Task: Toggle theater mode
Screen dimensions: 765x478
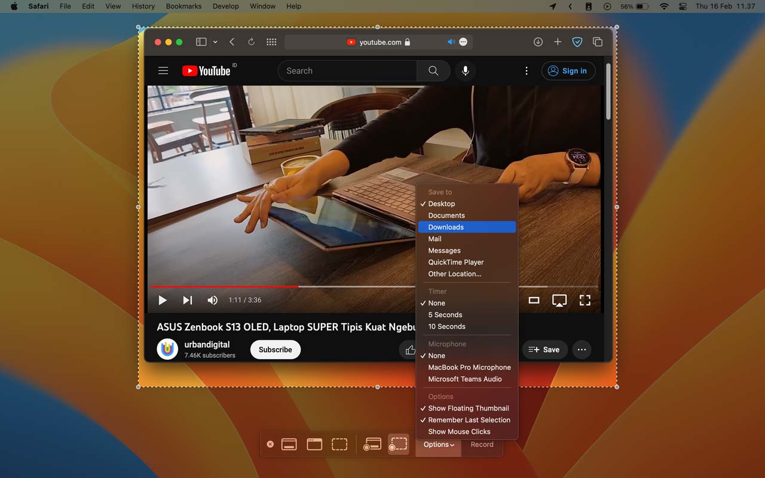Action: 534,300
